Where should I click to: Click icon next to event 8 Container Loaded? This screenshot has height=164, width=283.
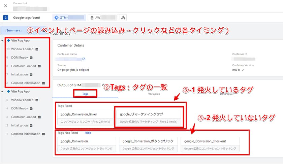39,66
